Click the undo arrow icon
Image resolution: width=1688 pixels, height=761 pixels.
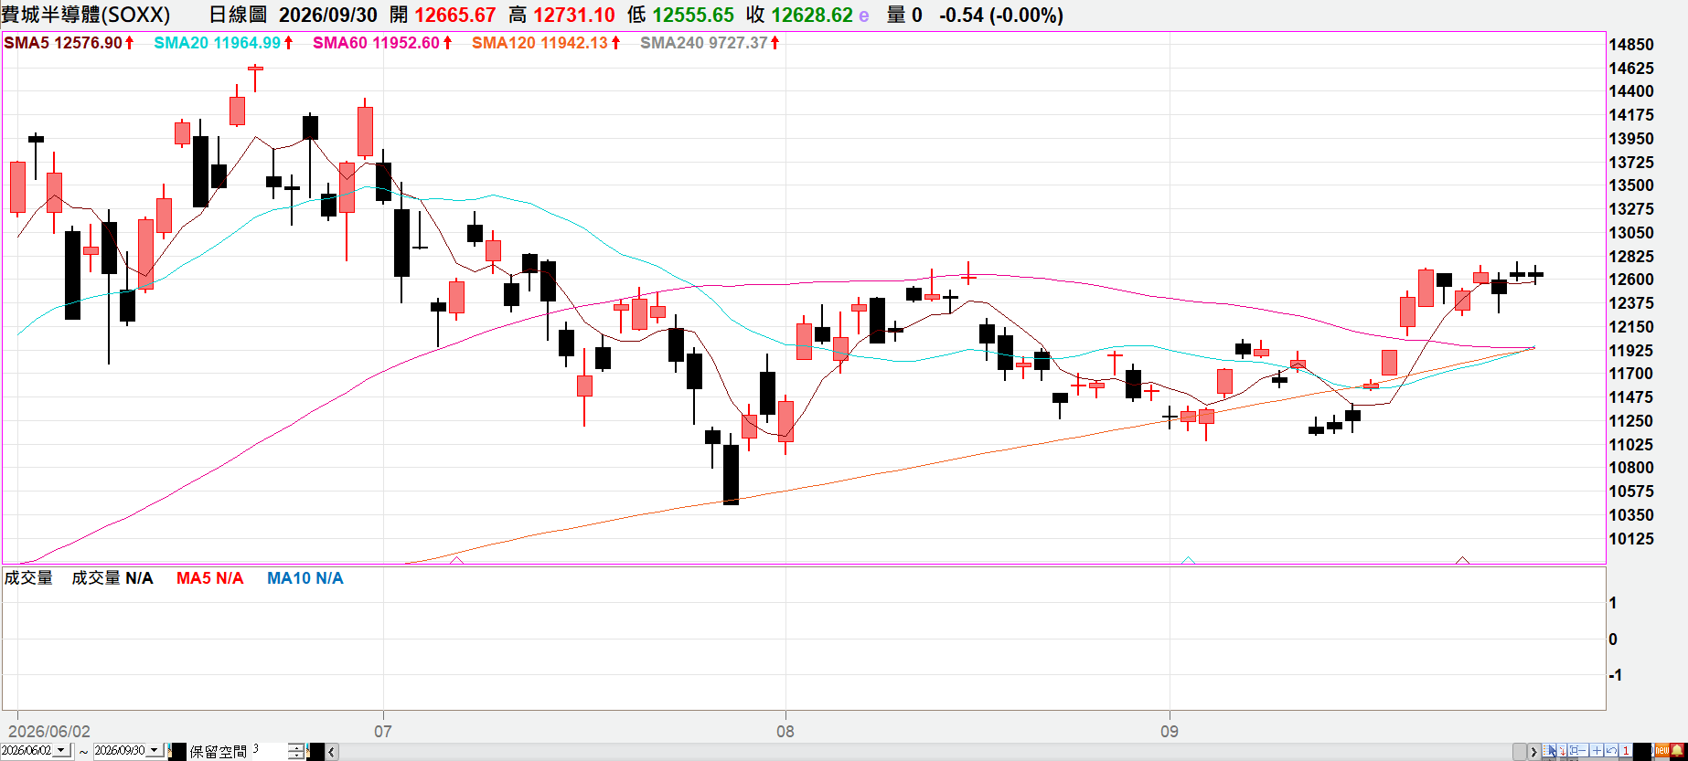point(1611,750)
